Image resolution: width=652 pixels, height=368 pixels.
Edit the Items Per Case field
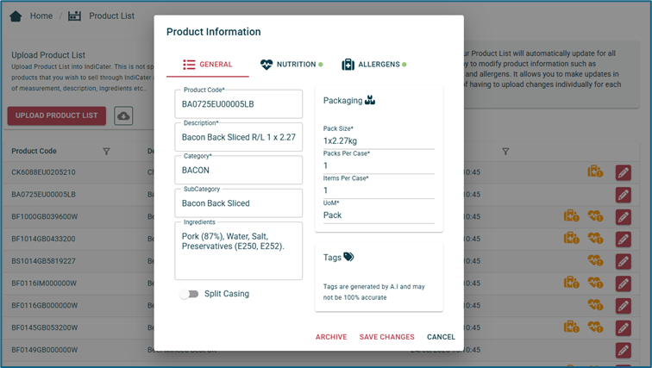click(379, 190)
